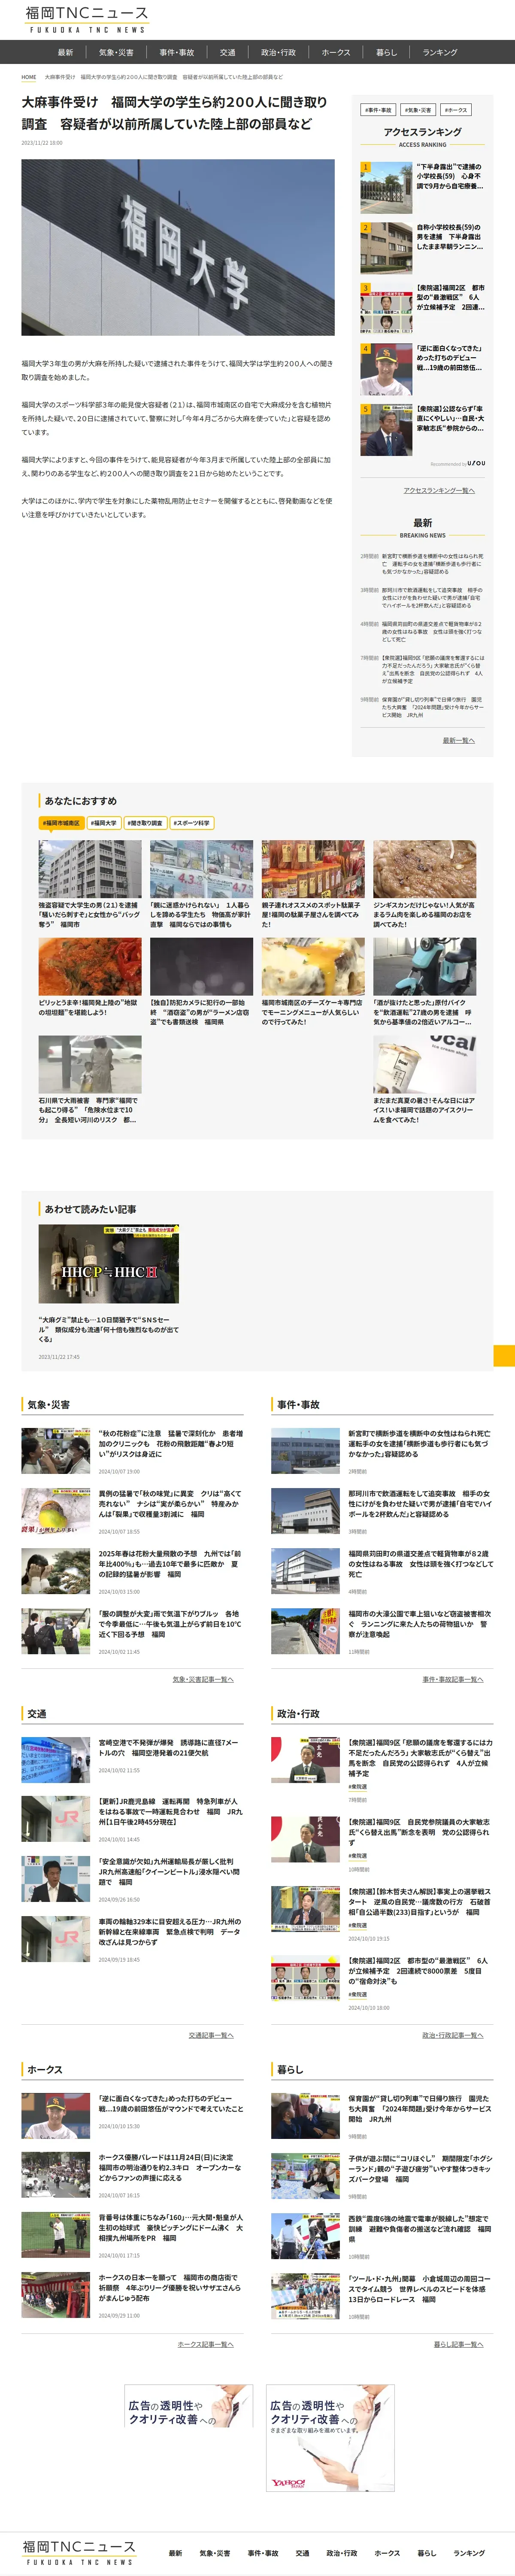Screen dimensions: 515x2576
Task: Open 暮らし記事一覧へ link
Action: (459, 2344)
